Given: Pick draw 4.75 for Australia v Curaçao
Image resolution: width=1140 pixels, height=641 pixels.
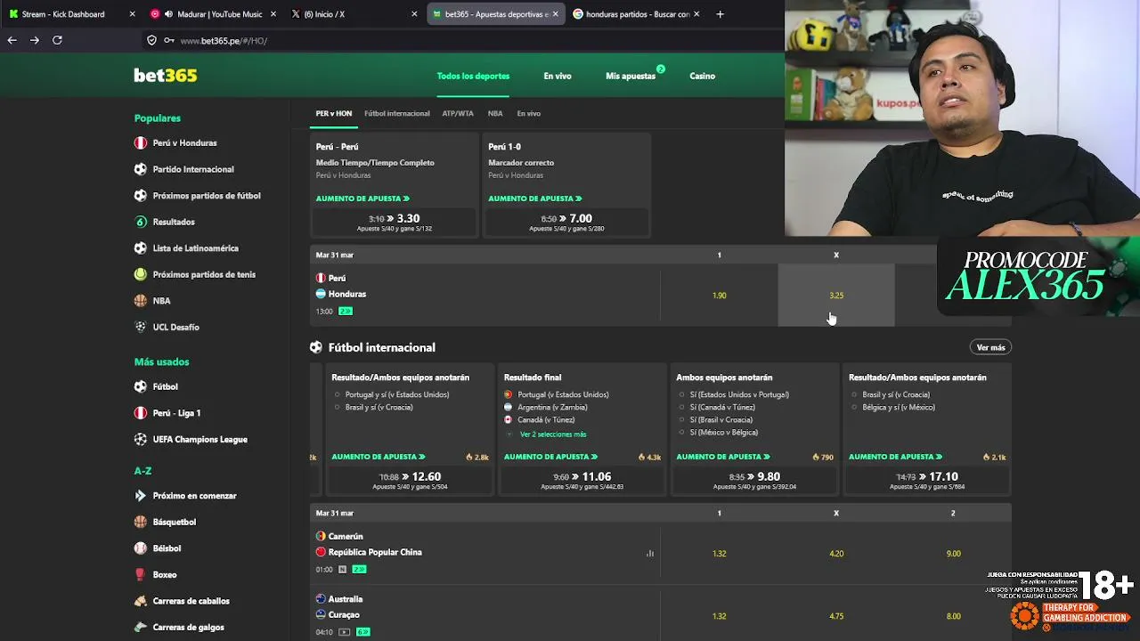Looking at the screenshot, I should 836,616.
